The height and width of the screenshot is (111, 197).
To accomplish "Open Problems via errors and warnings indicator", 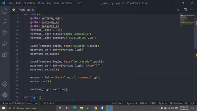I will tap(49, 103).
